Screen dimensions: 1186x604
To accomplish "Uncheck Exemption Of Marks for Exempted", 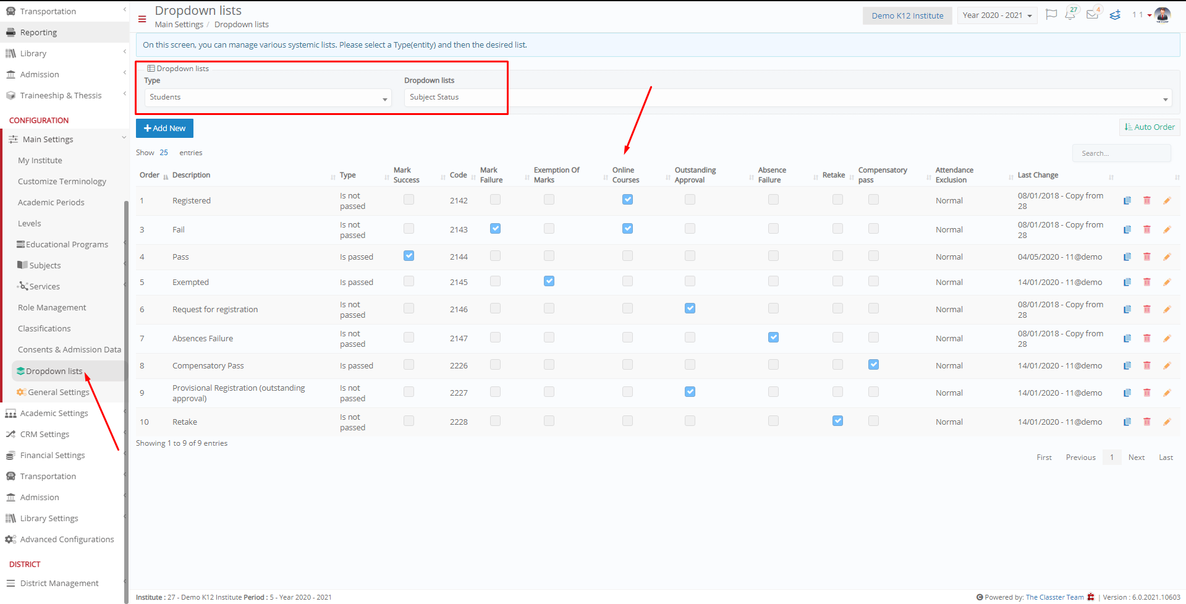I will (x=549, y=281).
